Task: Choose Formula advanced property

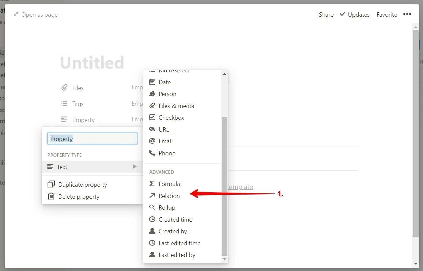Action: click(x=183, y=184)
